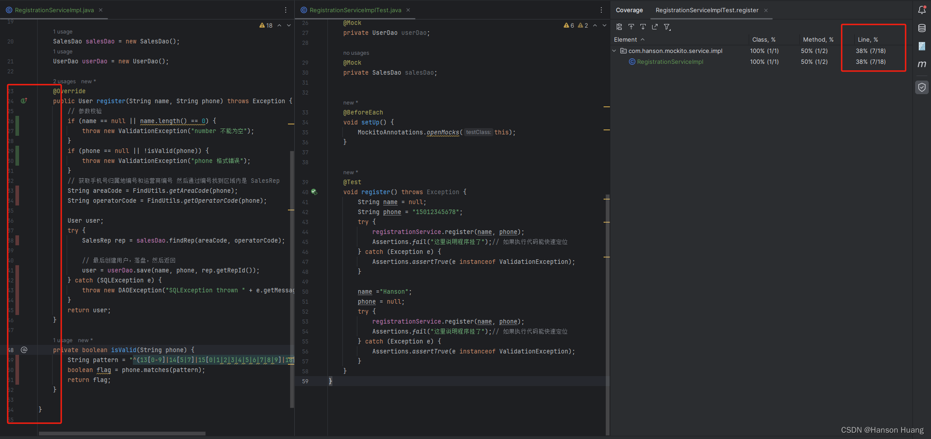931x439 pixels.
Task: Open tab options menu for left editor
Action: (286, 10)
